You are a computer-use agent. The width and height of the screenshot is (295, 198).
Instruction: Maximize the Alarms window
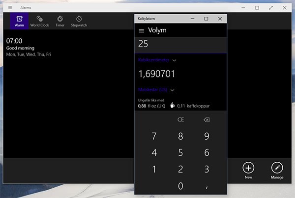coord(257,8)
